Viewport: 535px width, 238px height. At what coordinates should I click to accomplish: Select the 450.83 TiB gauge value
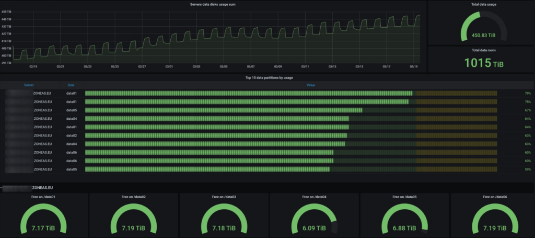pyautogui.click(x=483, y=35)
